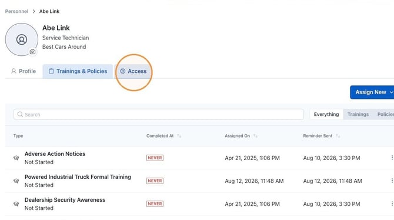Click the Search input field
The height and width of the screenshot is (220, 394).
click(159, 114)
